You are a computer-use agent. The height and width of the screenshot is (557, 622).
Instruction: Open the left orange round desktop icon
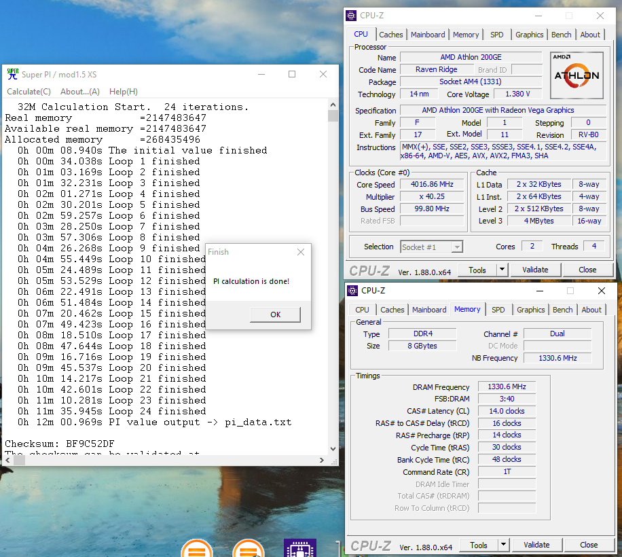(197, 548)
